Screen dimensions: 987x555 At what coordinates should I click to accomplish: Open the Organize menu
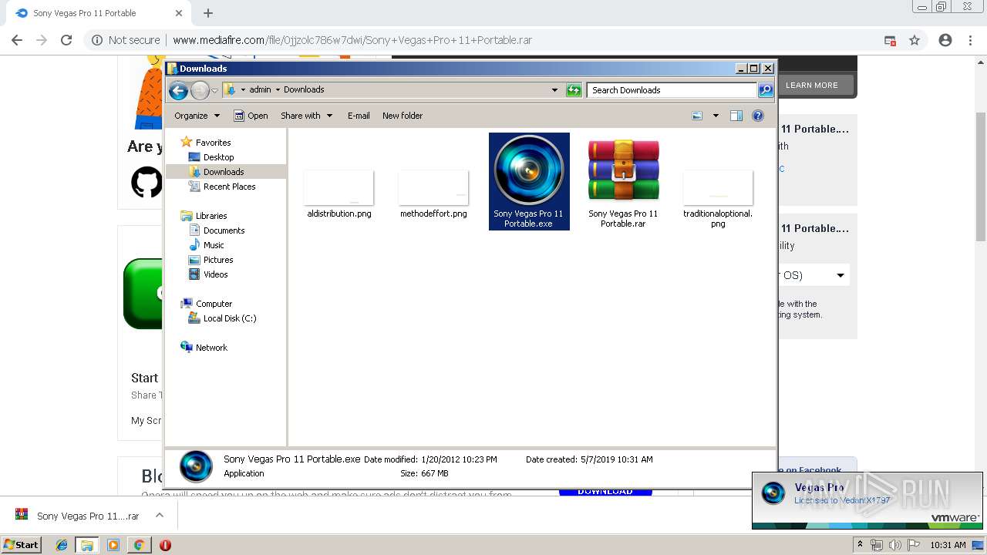click(197, 116)
